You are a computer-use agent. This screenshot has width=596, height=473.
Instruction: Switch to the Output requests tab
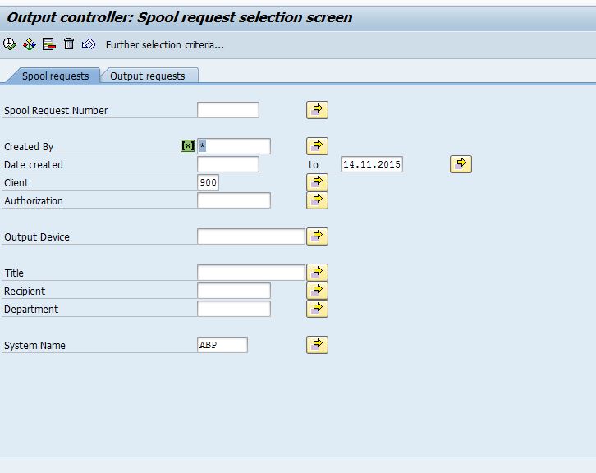click(148, 76)
